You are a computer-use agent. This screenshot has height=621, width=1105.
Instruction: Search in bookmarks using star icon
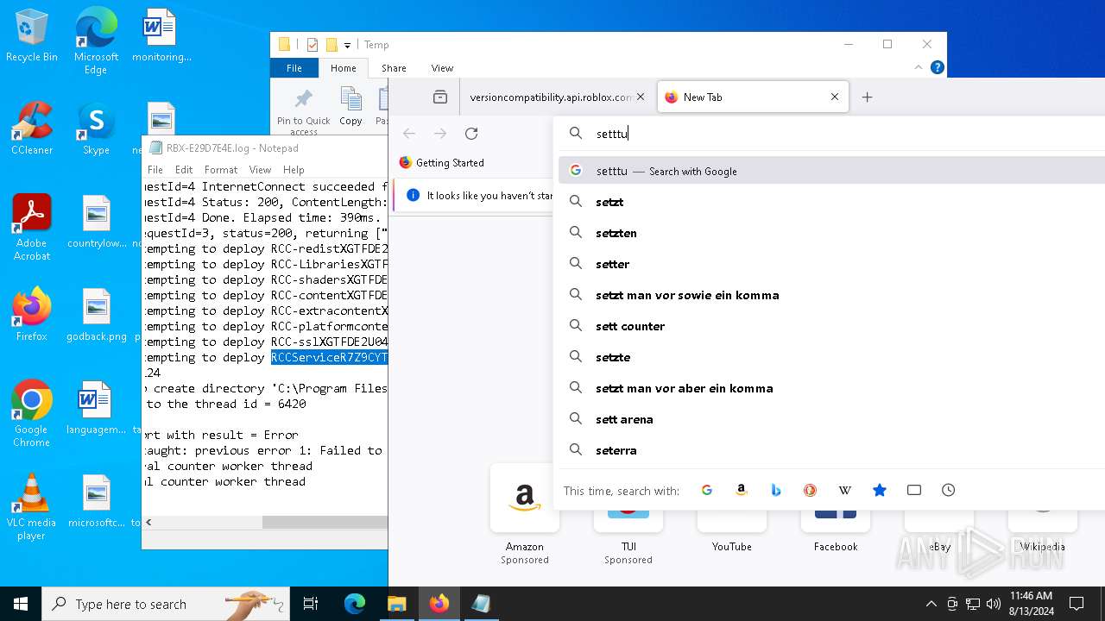880,490
